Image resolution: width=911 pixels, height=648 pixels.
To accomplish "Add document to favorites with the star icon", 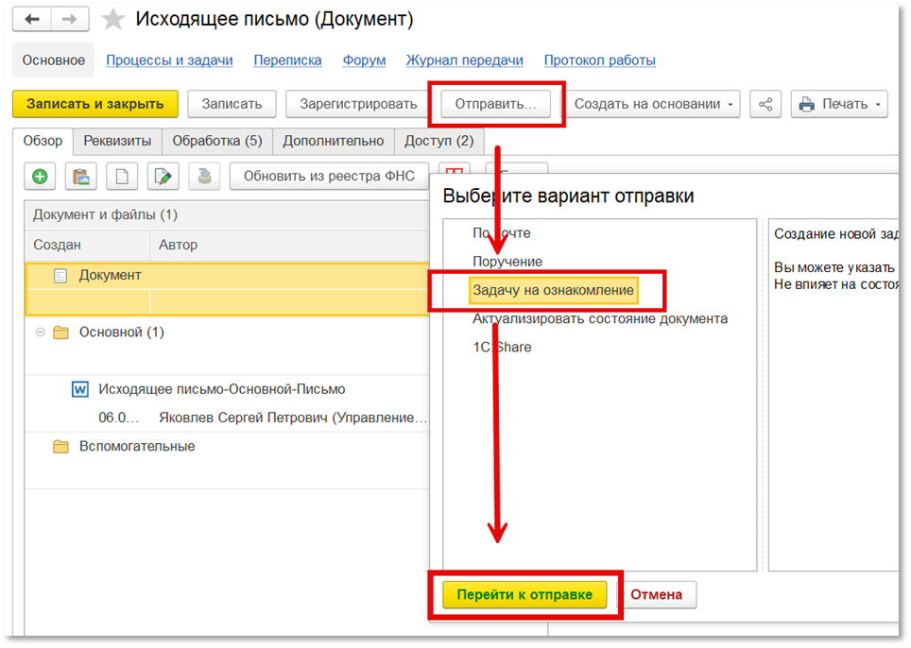I will [112, 19].
